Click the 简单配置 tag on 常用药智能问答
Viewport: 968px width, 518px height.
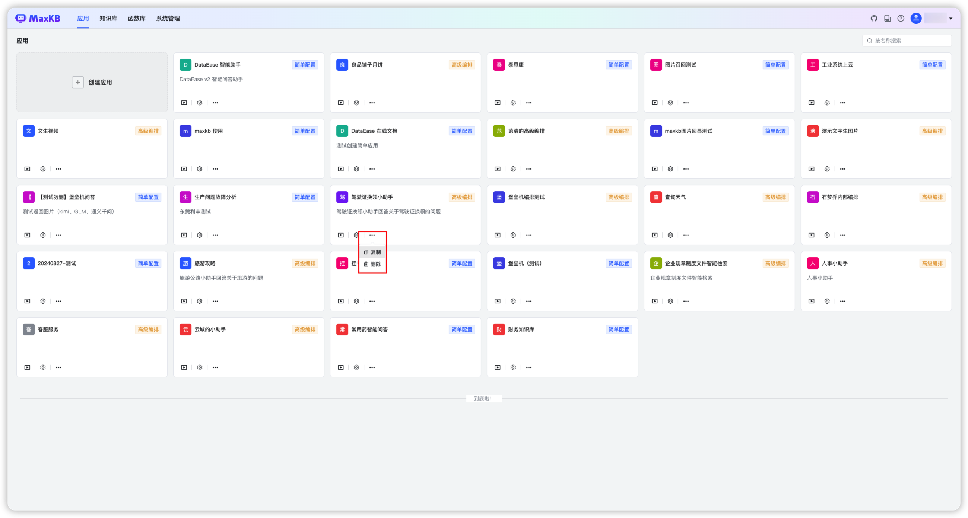(x=462, y=330)
